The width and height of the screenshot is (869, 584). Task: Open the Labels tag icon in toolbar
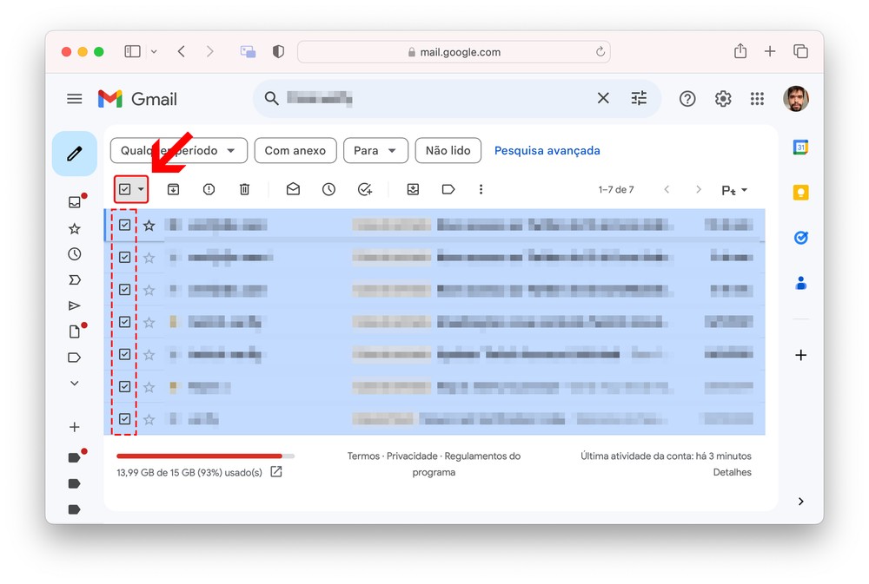(x=448, y=189)
